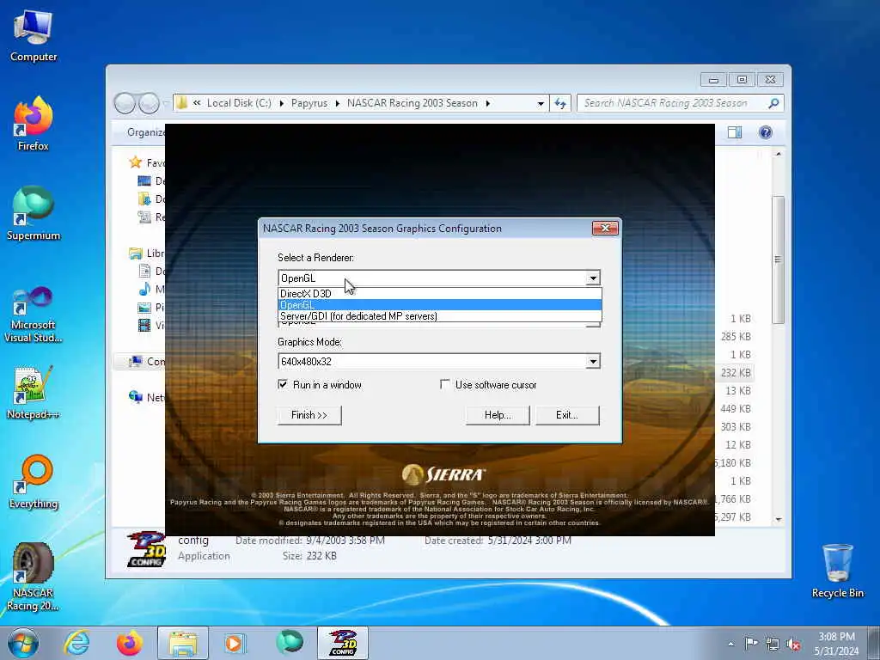This screenshot has width=880, height=660.
Task: Open Supermium from the taskbar
Action: tap(289, 643)
